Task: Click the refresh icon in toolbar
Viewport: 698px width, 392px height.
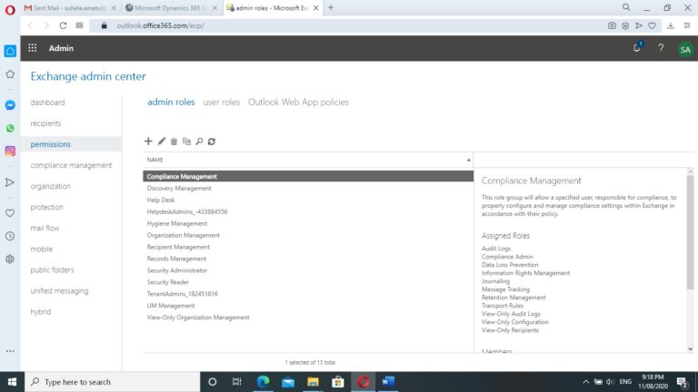Action: [212, 142]
